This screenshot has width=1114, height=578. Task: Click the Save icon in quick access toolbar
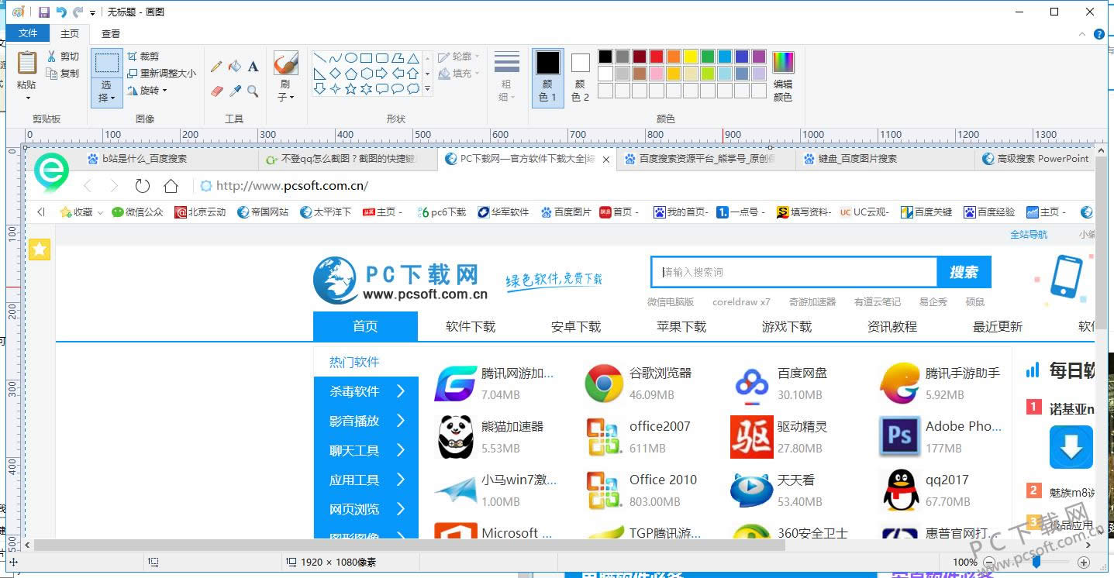tap(44, 12)
